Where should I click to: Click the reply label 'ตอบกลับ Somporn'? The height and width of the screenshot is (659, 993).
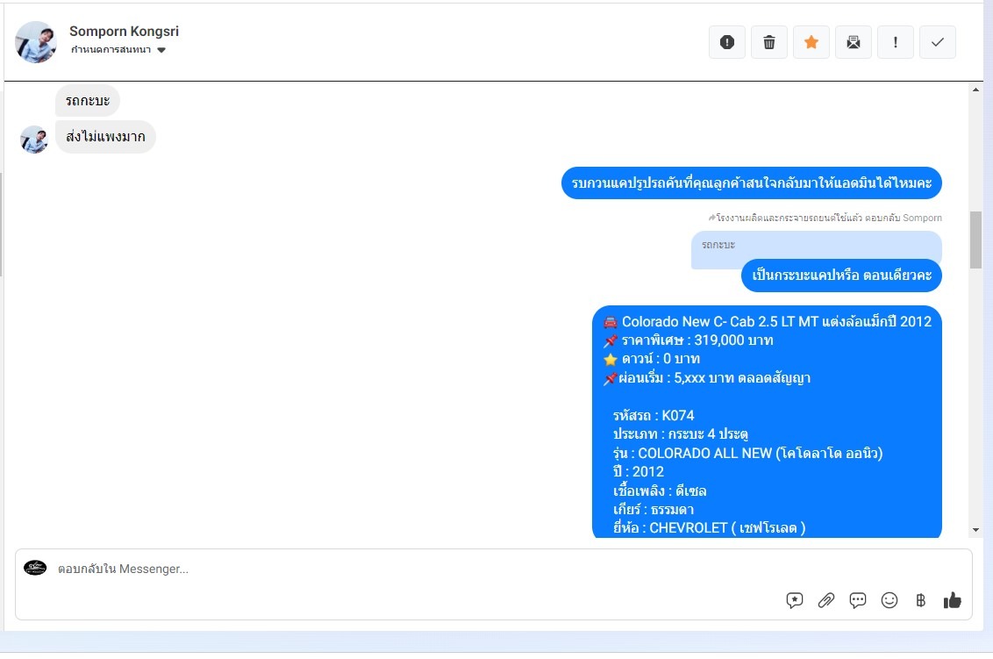coord(903,218)
